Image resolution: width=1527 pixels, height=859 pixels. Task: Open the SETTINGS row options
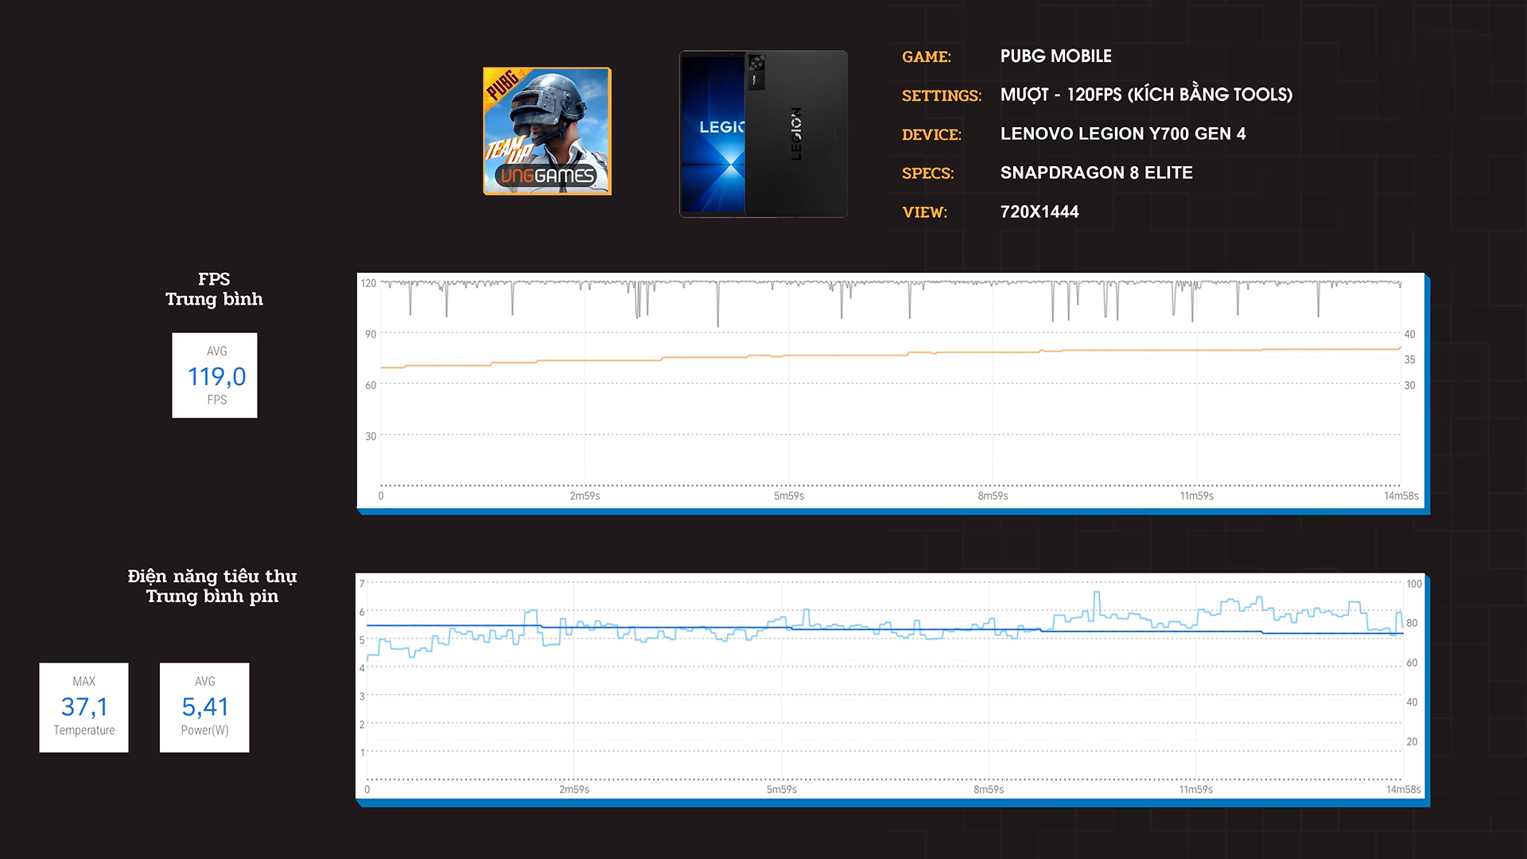[942, 95]
